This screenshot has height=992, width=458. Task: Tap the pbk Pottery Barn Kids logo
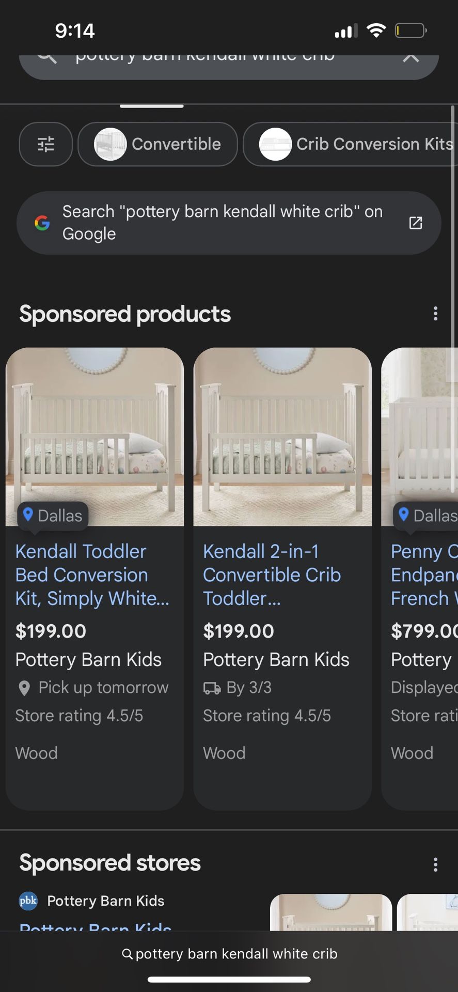tap(28, 901)
